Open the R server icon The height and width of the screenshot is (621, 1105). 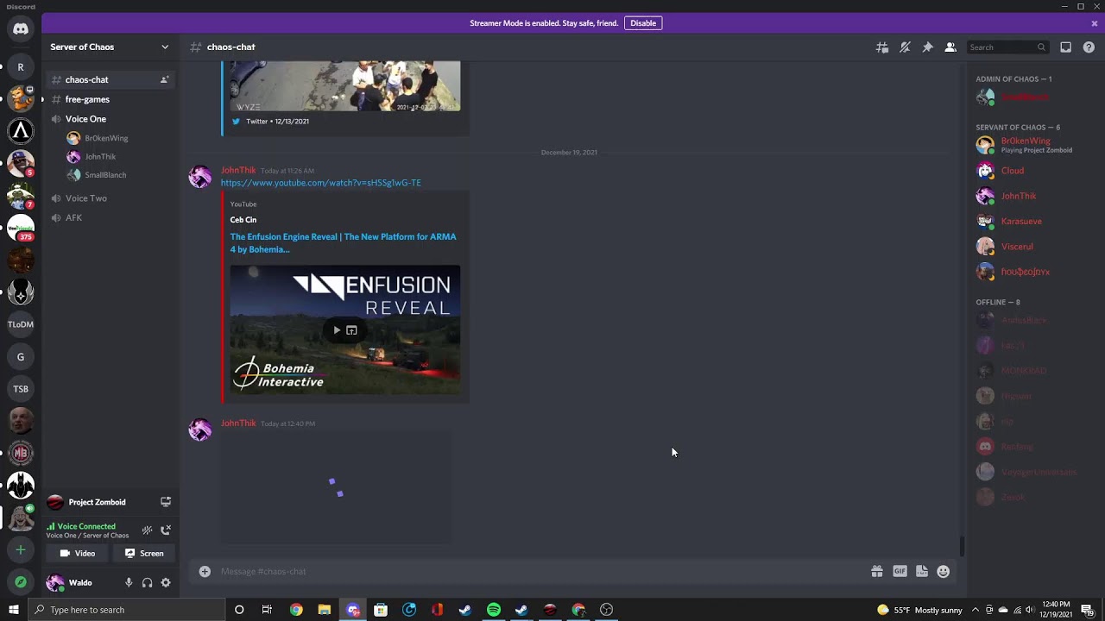21,66
